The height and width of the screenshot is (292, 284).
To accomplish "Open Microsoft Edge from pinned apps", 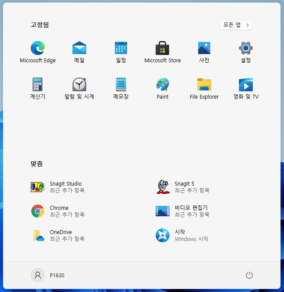I will point(38,52).
